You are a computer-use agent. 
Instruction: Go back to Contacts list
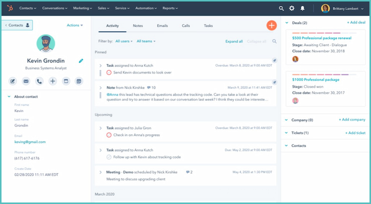coord(17,25)
